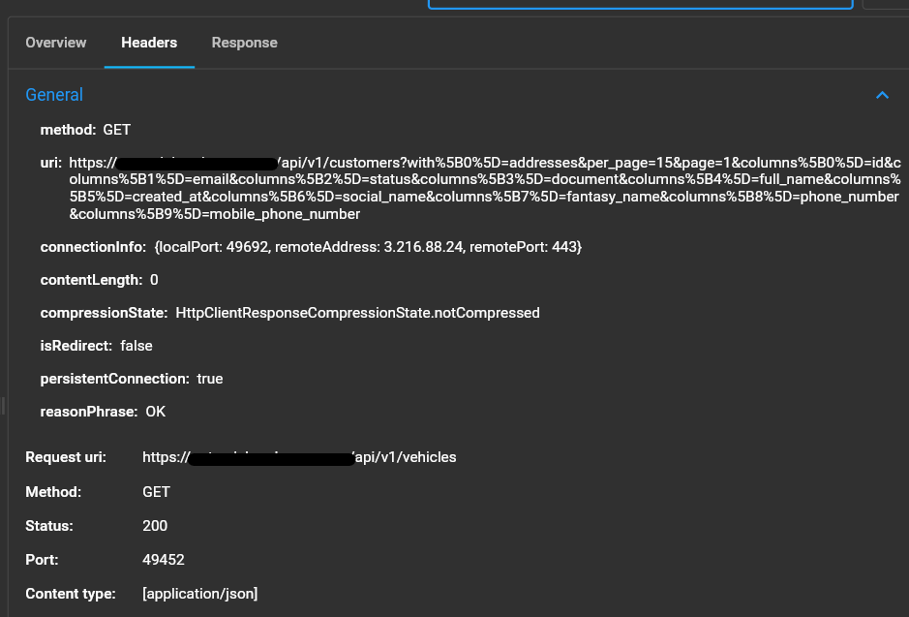Click the isRedirect false value
The image size is (909, 617).
(x=136, y=345)
